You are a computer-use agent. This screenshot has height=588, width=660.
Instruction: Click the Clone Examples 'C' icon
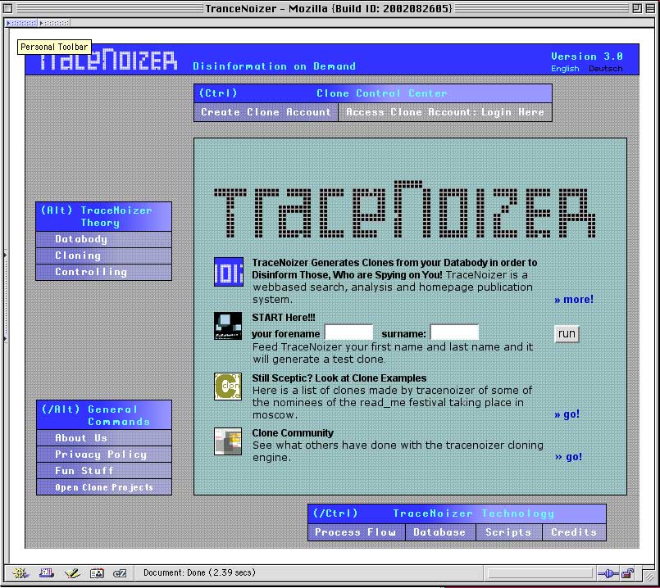click(x=228, y=387)
